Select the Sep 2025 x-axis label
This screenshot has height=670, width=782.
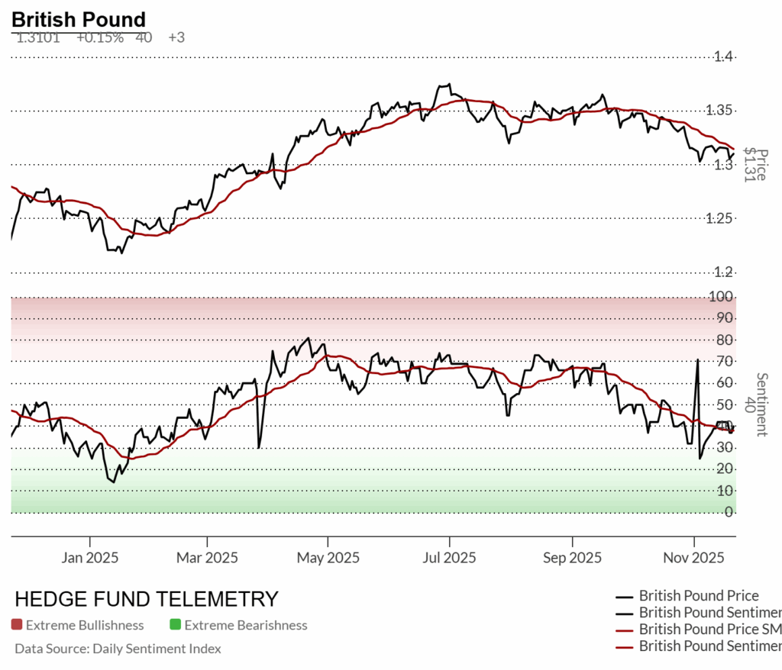572,558
